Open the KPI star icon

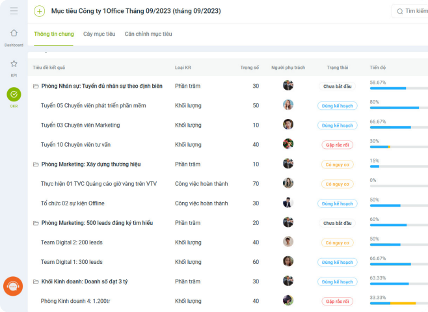[14, 64]
